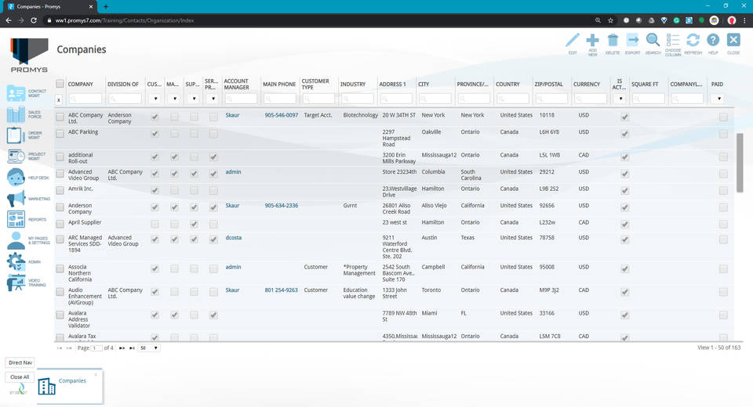Clear filters with the x button
753x407 pixels.
tap(59, 99)
